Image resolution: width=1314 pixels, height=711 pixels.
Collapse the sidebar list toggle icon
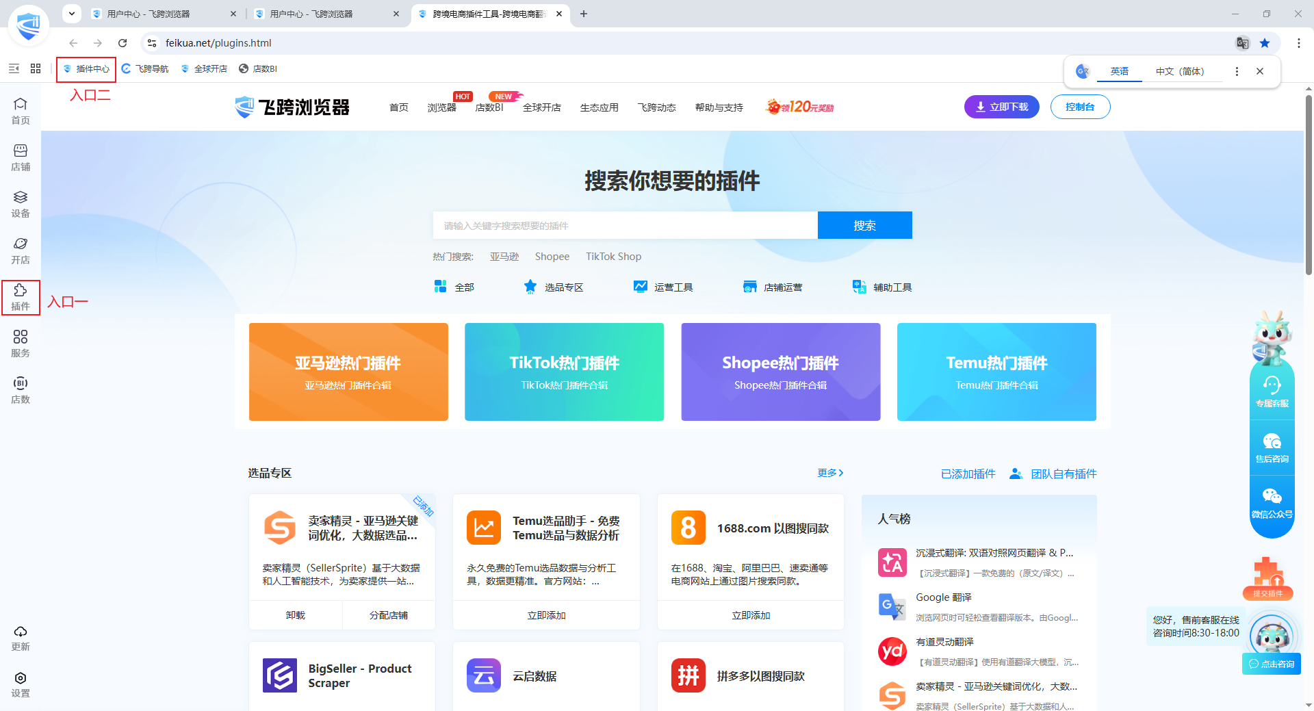pyautogui.click(x=14, y=68)
